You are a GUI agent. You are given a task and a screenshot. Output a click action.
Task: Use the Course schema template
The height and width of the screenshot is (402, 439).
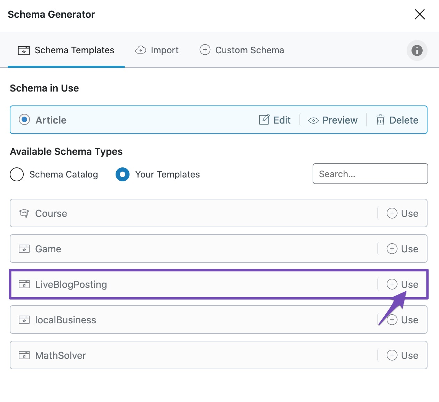pyautogui.click(x=402, y=213)
